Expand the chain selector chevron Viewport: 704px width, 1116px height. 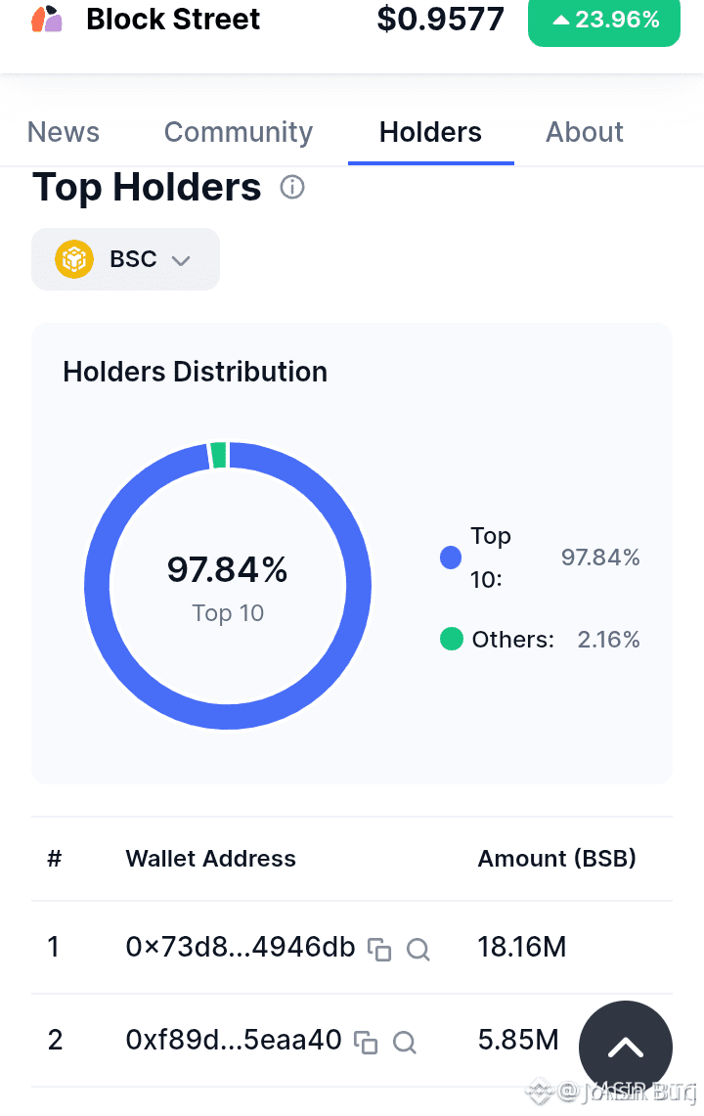[x=182, y=260]
